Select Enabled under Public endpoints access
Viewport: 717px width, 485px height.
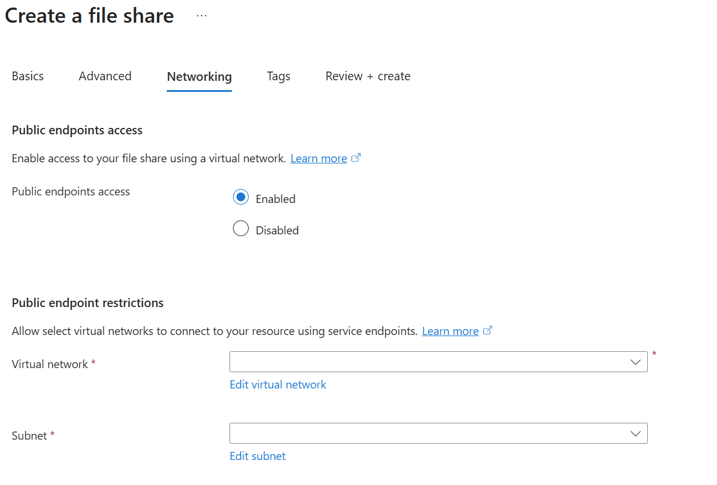pyautogui.click(x=241, y=197)
